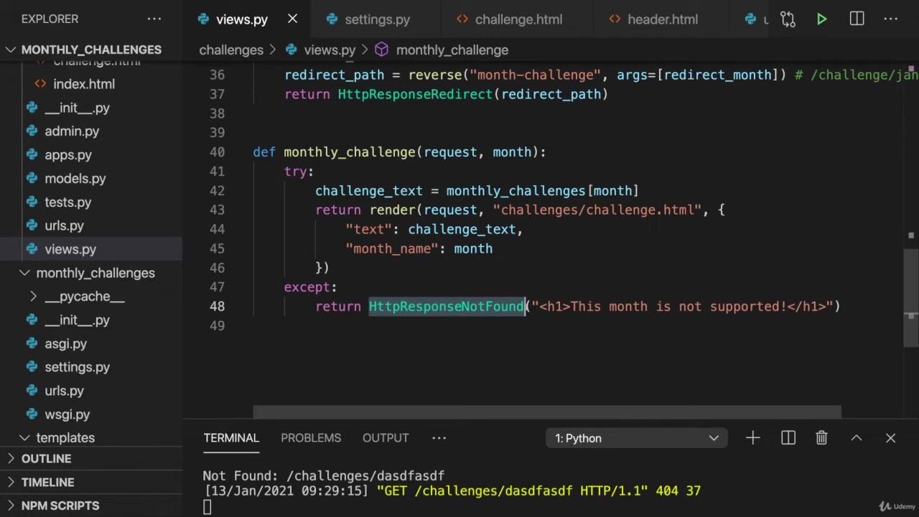Run the Python file with play icon

(821, 19)
